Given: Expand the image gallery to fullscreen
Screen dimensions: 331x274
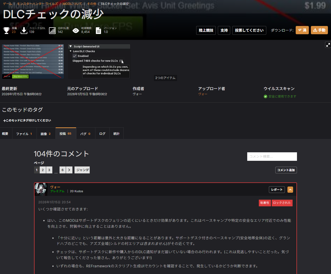Looking at the screenshot, I should coord(328,45).
